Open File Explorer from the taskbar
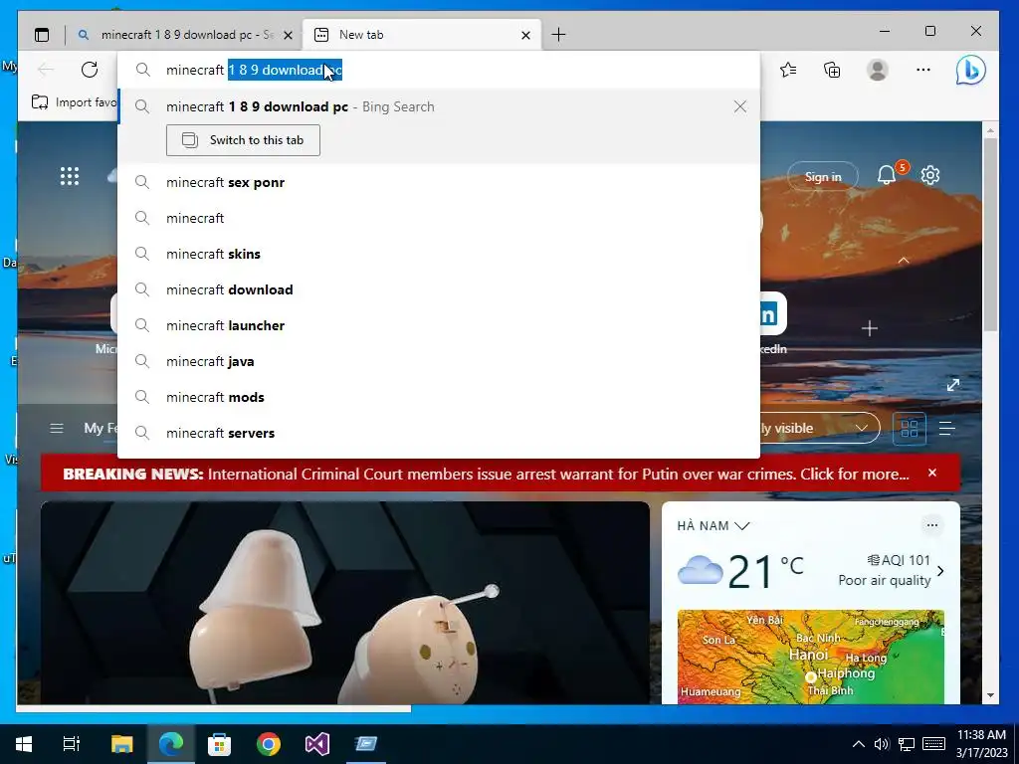The width and height of the screenshot is (1019, 764). (x=122, y=743)
